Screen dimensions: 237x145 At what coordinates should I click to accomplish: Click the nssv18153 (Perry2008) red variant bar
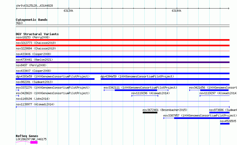coord(122,40)
